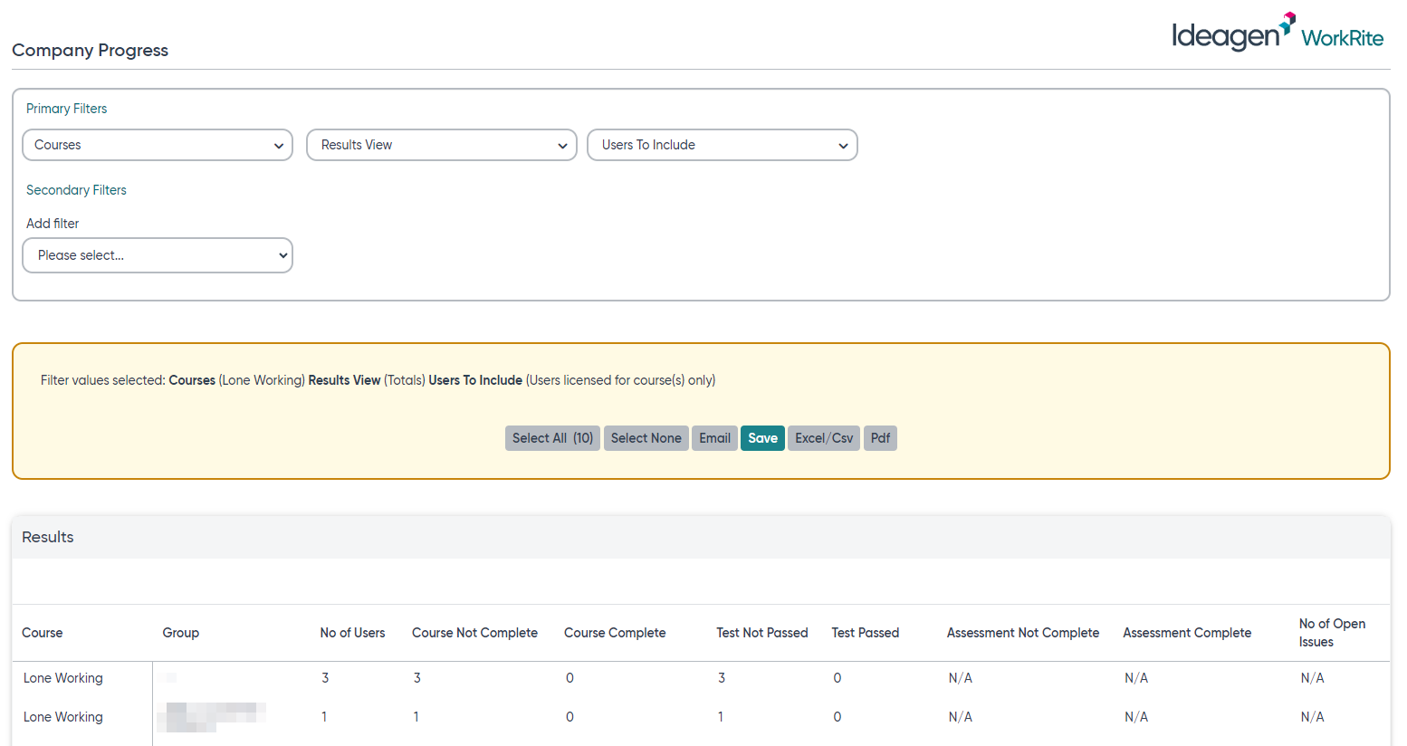Click the Select All (10) button
The height and width of the screenshot is (746, 1407).
(552, 438)
